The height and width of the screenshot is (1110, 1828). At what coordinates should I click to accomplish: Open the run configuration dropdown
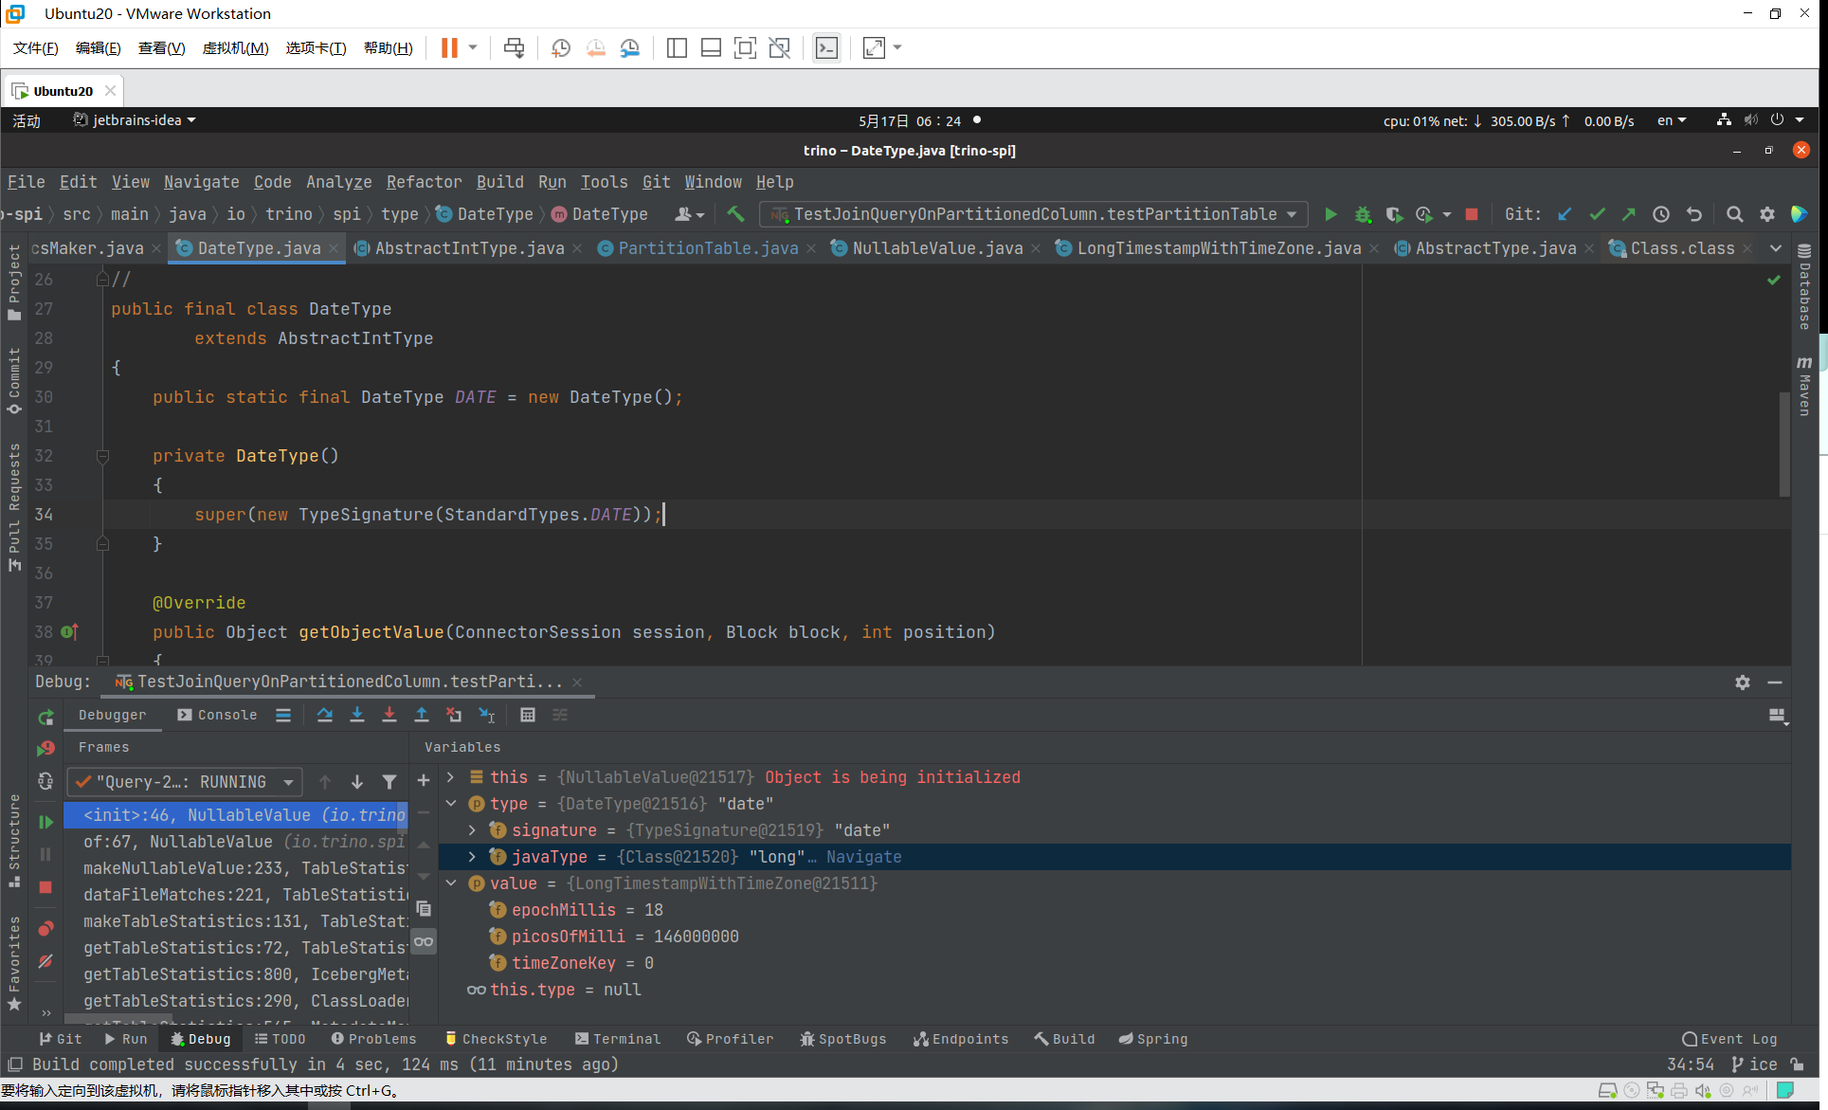point(1035,214)
